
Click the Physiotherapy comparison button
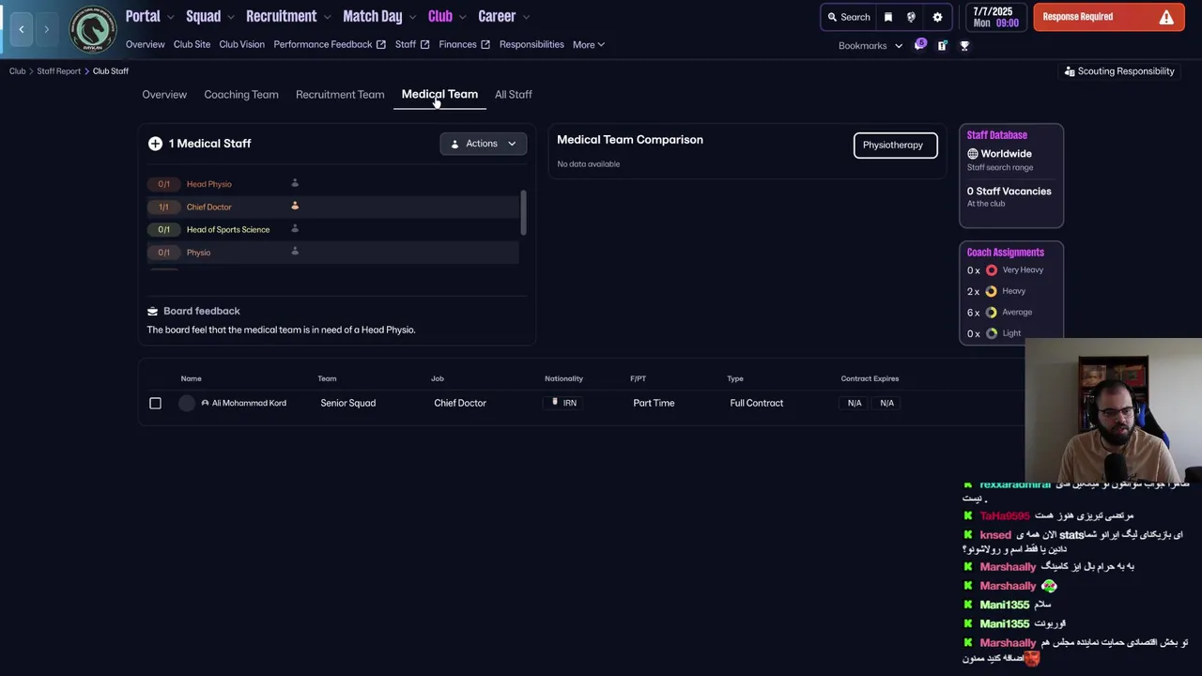click(x=895, y=145)
